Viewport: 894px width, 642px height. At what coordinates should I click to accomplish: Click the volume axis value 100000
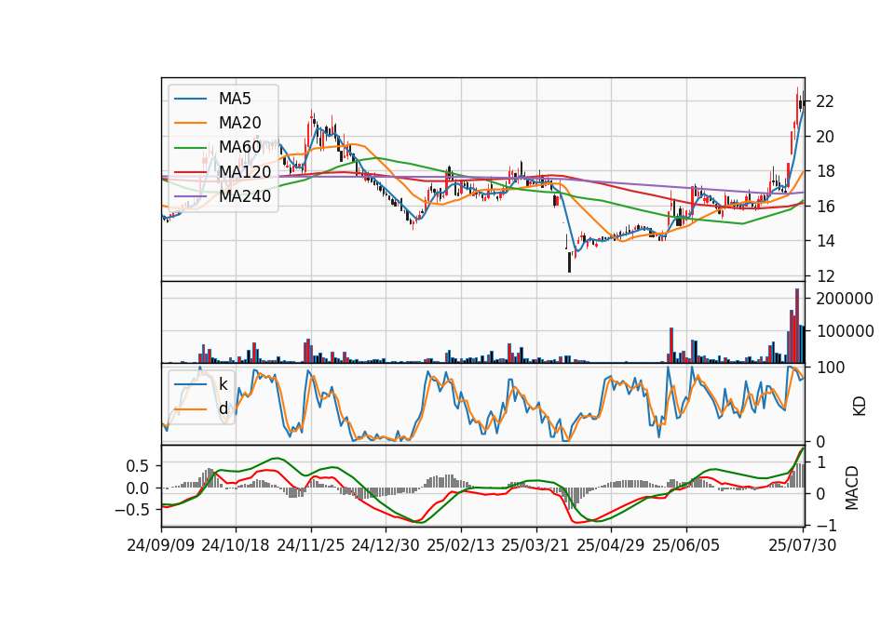pyautogui.click(x=845, y=331)
